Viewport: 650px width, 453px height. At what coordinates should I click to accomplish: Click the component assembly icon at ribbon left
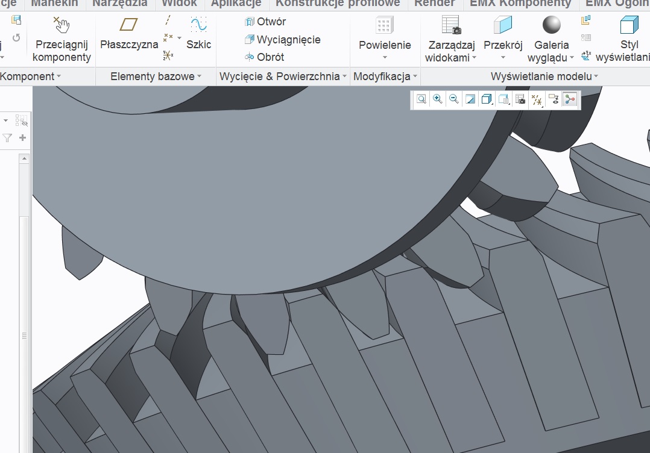pos(16,20)
